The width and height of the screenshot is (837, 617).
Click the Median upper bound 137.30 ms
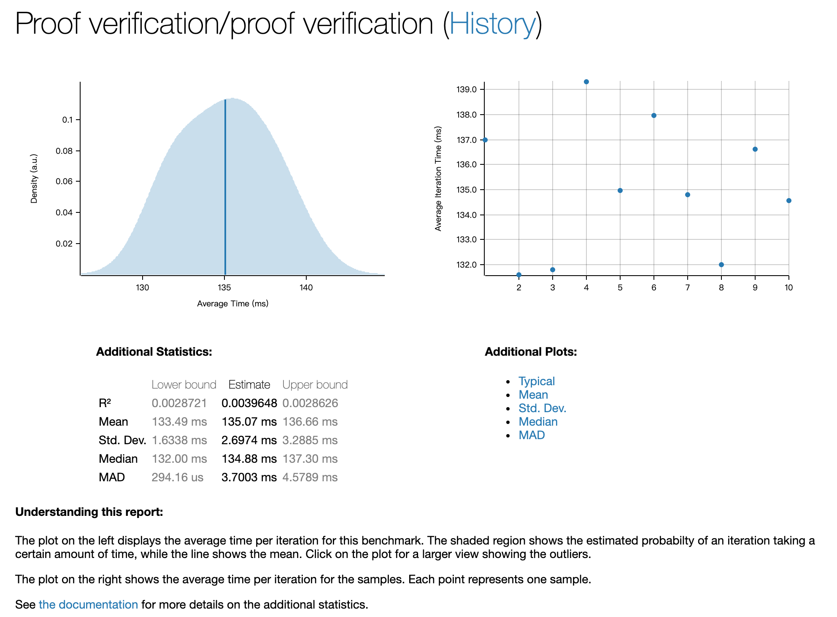310,459
